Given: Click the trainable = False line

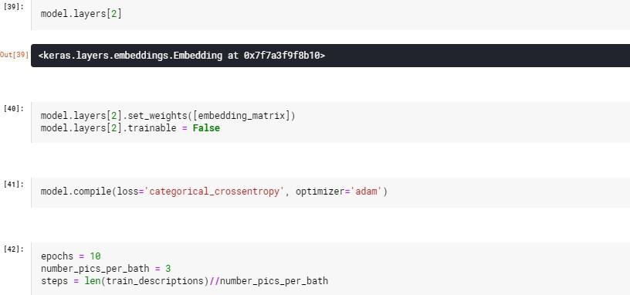Looking at the screenshot, I should point(130,128).
